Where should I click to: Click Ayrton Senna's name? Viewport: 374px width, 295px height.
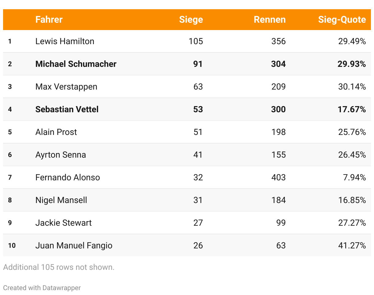(60, 155)
